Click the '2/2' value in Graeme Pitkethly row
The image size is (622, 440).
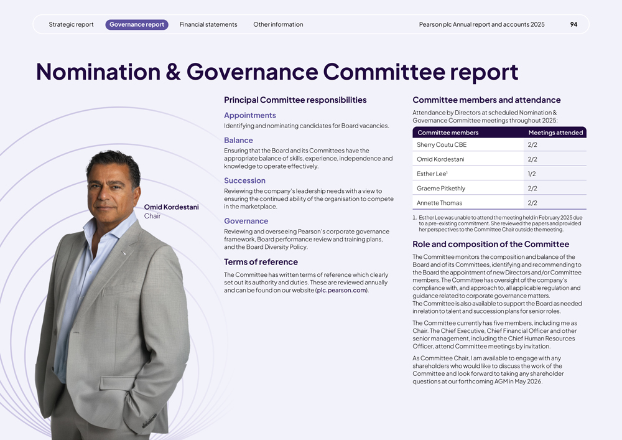click(x=532, y=189)
